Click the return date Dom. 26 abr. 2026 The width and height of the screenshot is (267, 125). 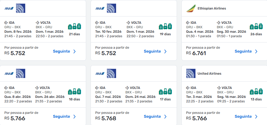coord(50,97)
